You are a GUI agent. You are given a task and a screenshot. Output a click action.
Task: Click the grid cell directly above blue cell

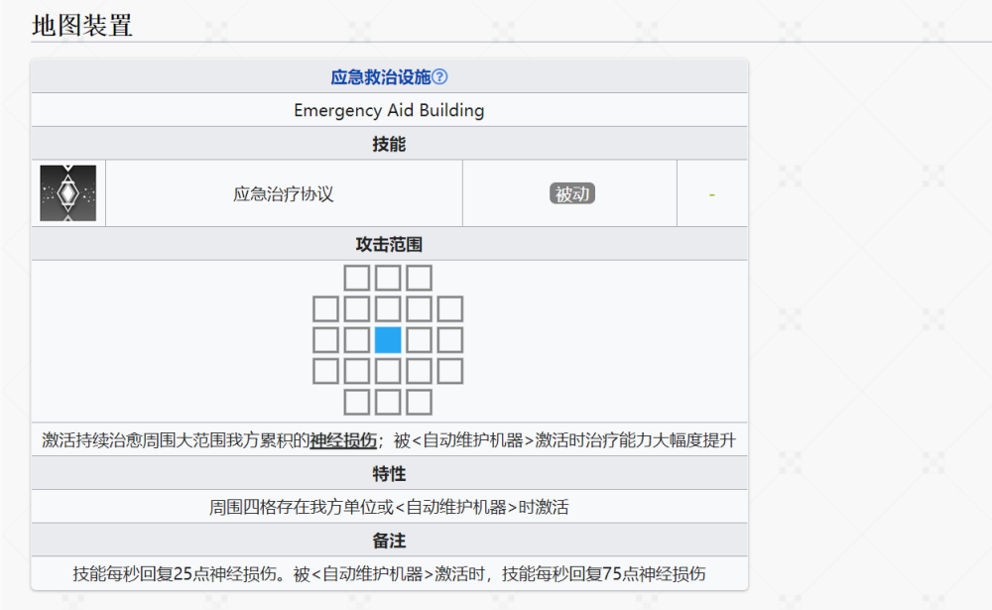pos(388,308)
